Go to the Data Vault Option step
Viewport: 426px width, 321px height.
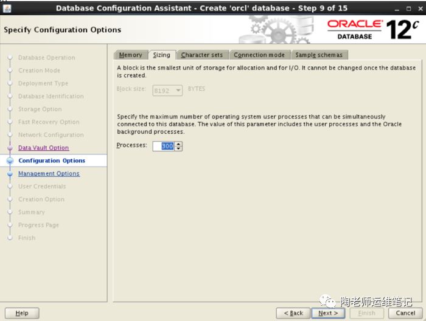click(x=43, y=148)
